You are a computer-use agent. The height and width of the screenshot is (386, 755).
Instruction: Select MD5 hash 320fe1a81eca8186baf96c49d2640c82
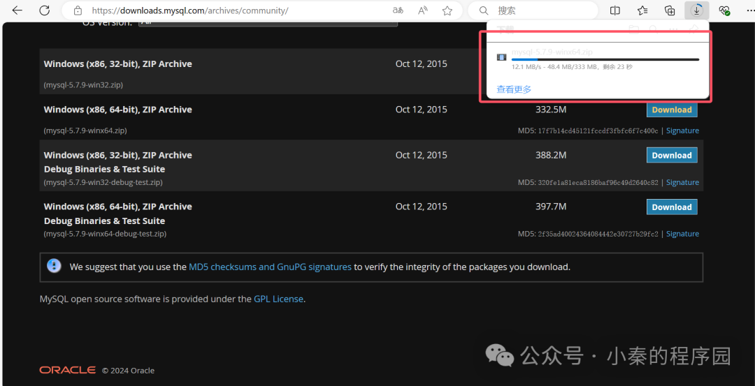pyautogui.click(x=596, y=183)
